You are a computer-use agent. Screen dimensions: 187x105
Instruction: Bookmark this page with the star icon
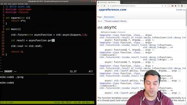165,6
